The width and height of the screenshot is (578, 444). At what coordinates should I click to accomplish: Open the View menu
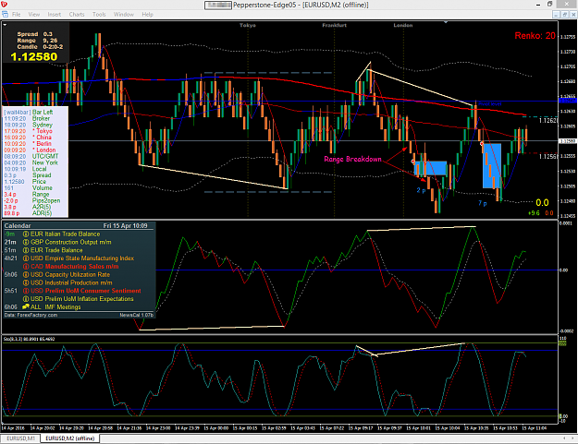pos(34,15)
